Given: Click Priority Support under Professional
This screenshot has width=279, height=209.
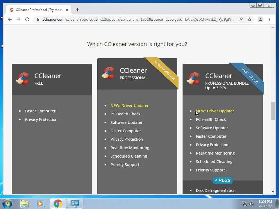Looking at the screenshot, I should [125, 165].
